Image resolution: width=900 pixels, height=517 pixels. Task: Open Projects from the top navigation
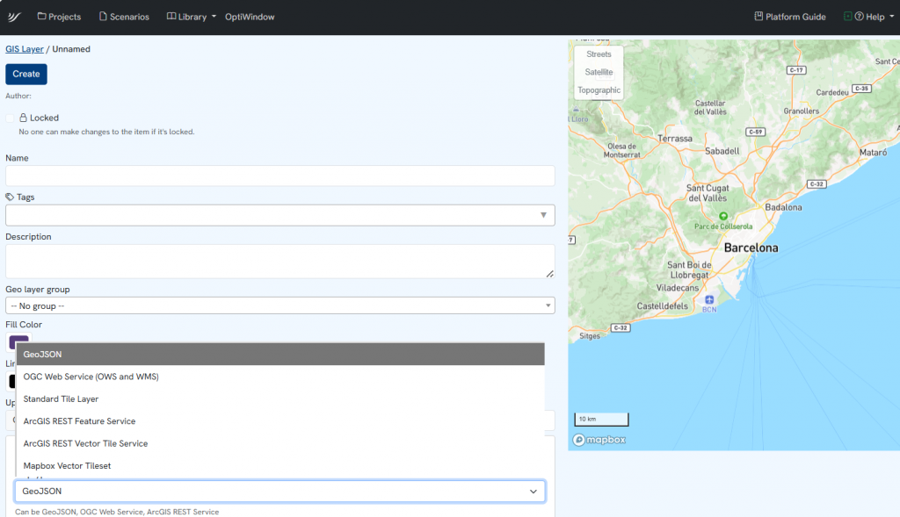[x=59, y=17]
